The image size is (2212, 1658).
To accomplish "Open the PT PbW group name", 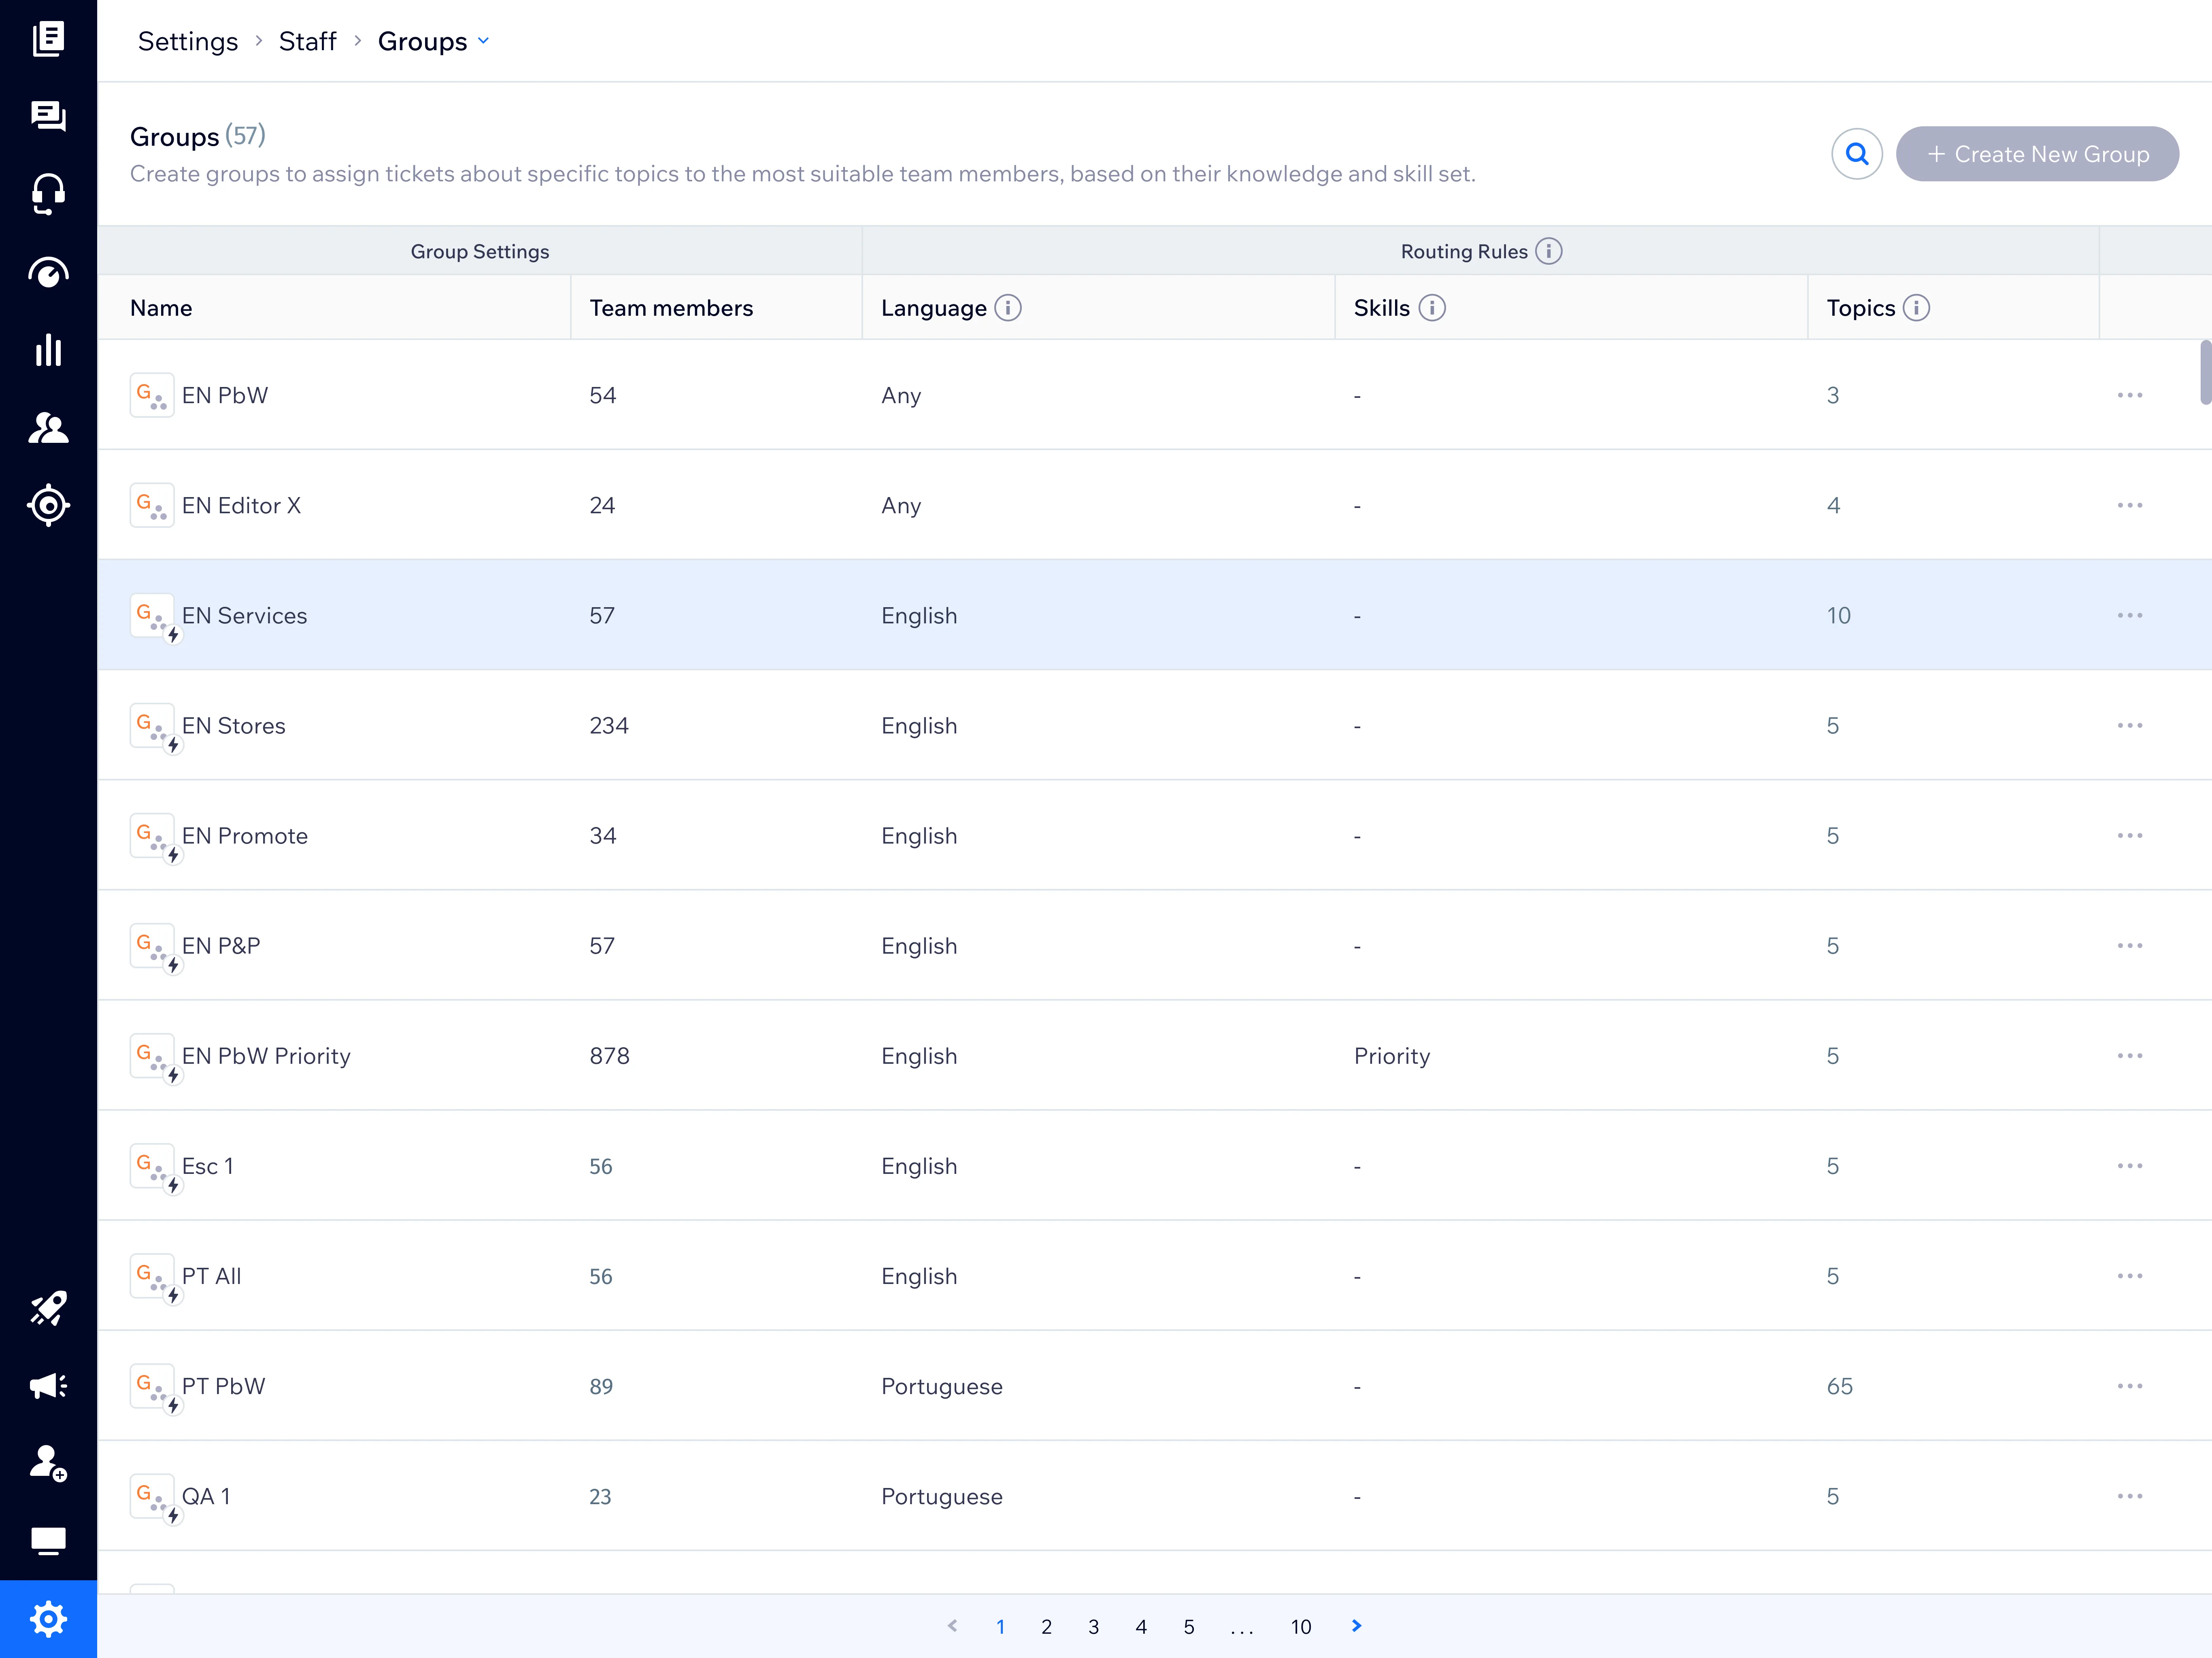I will 224,1386.
